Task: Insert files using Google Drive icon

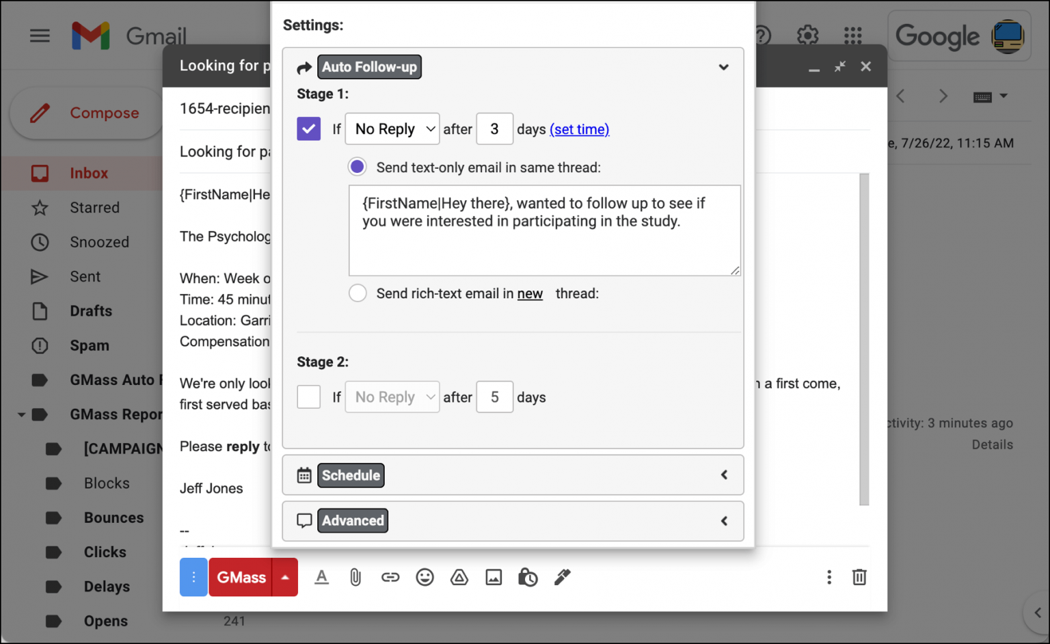Action: pyautogui.click(x=459, y=577)
